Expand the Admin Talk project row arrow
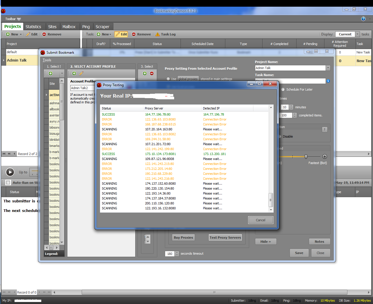The image size is (373, 304). 4,60
